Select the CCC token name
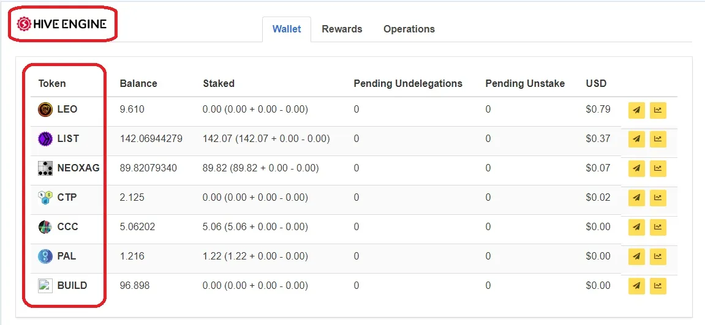 coord(68,227)
